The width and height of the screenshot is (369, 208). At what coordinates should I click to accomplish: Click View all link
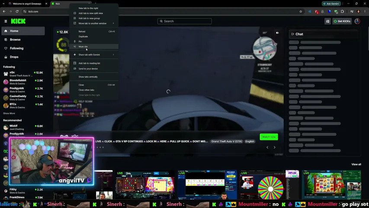[x=356, y=164]
